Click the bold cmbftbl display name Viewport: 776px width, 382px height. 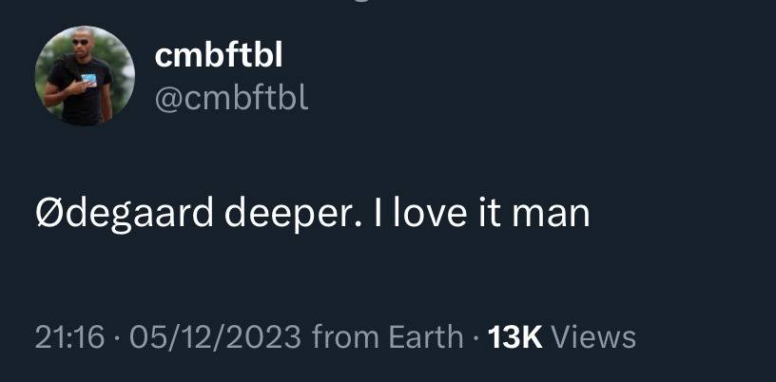219,55
